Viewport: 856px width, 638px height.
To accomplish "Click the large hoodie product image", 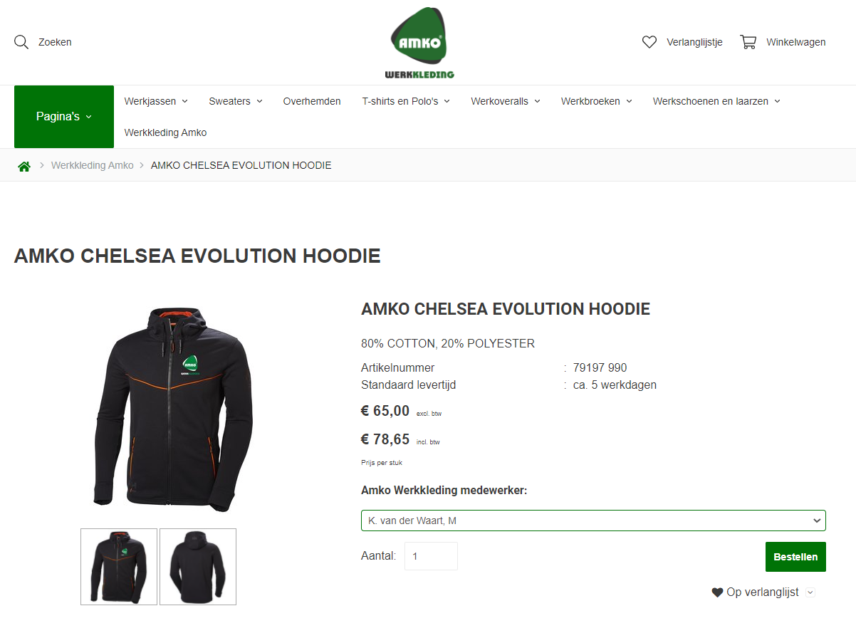I will tap(173, 409).
